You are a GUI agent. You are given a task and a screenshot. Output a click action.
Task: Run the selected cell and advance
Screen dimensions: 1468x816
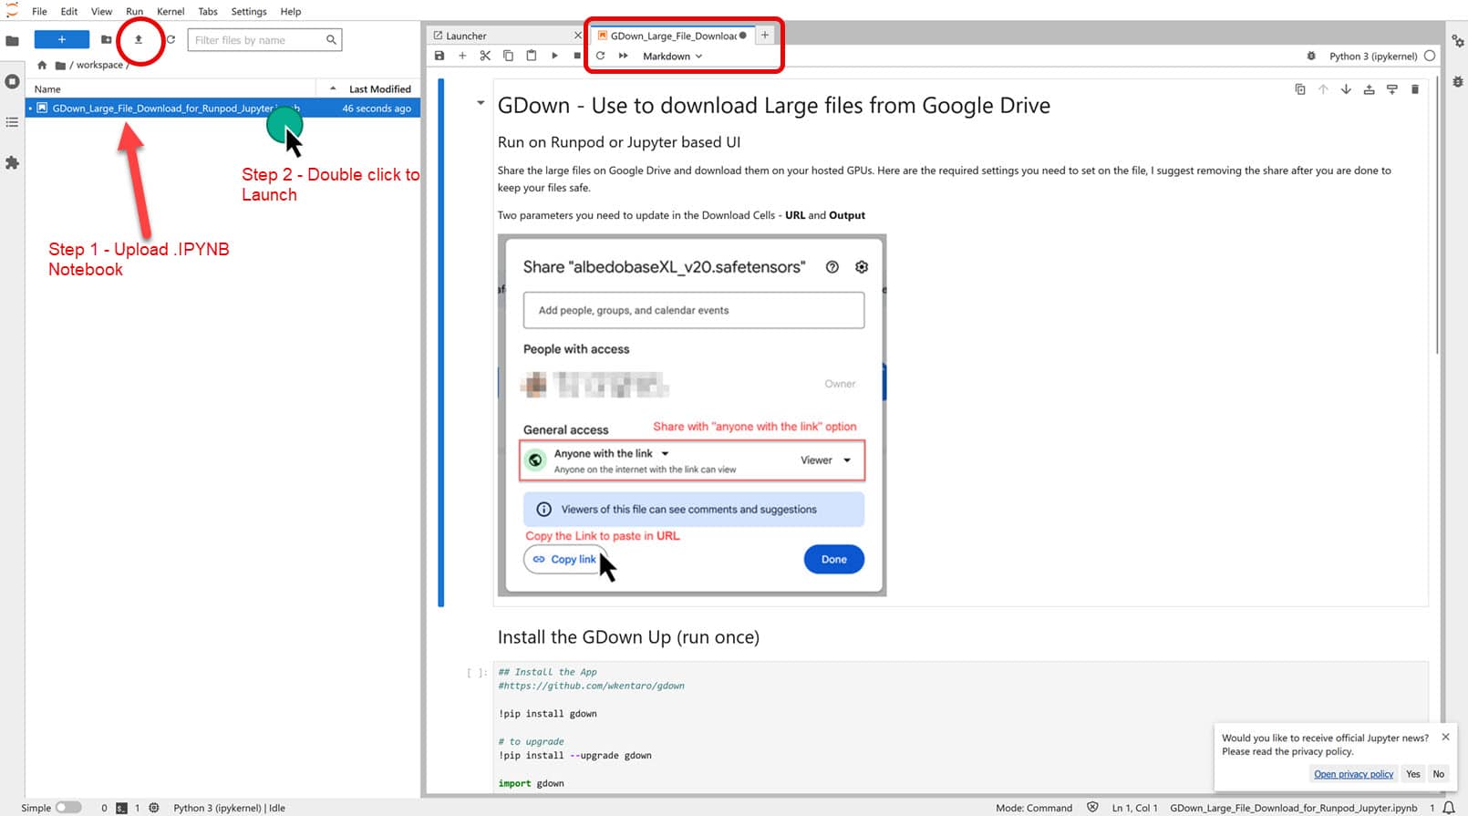pos(554,56)
